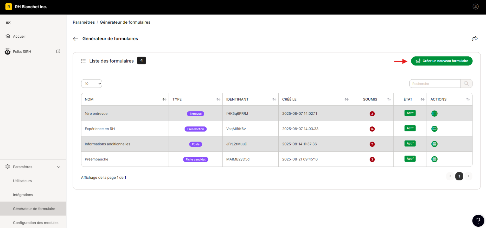Select the Informations additionnelles form name
The width and height of the screenshot is (486, 228).
[107, 144]
